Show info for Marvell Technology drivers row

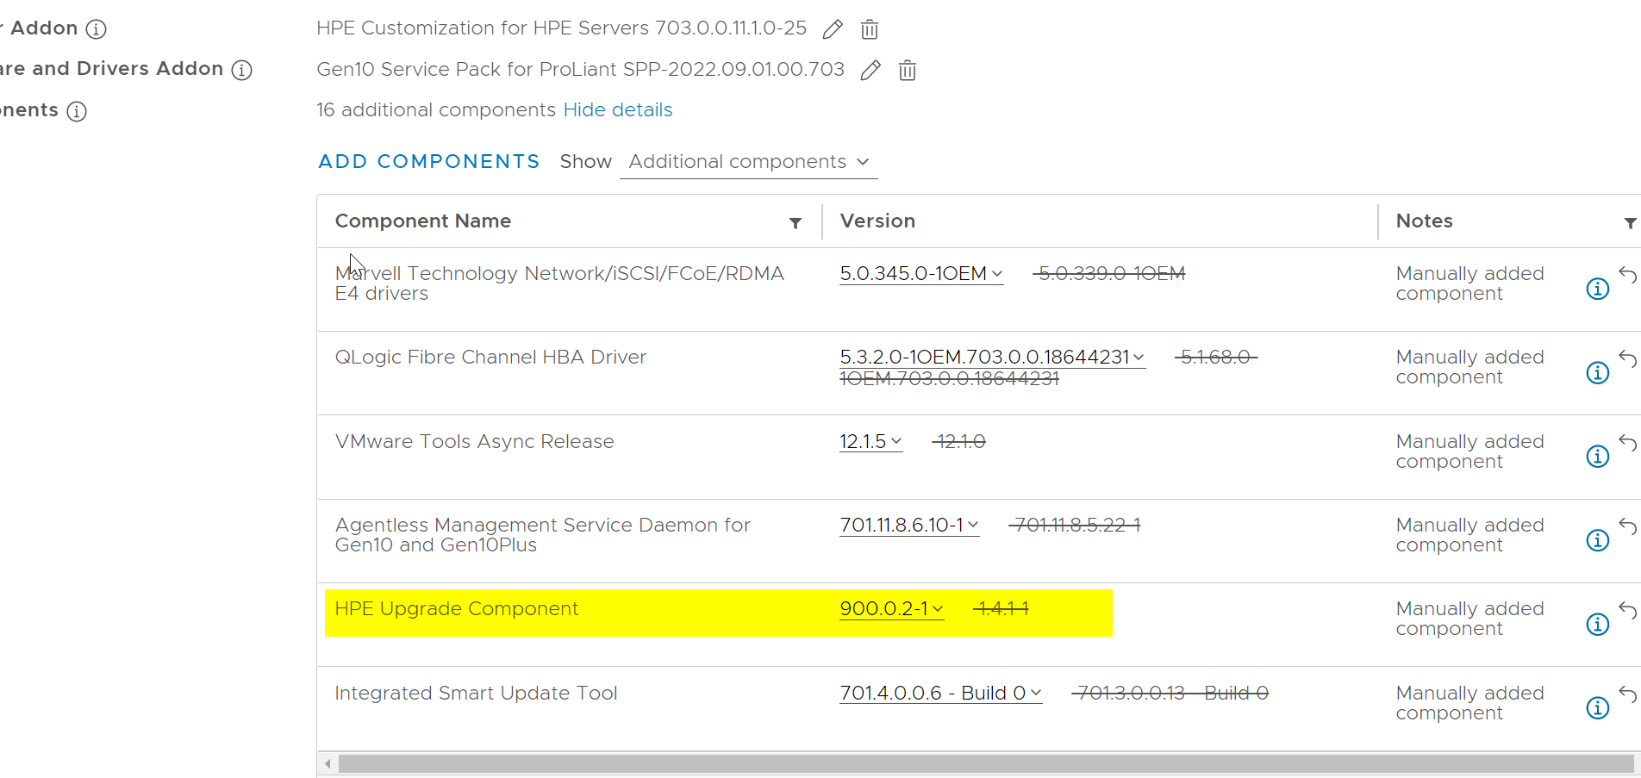1598,289
